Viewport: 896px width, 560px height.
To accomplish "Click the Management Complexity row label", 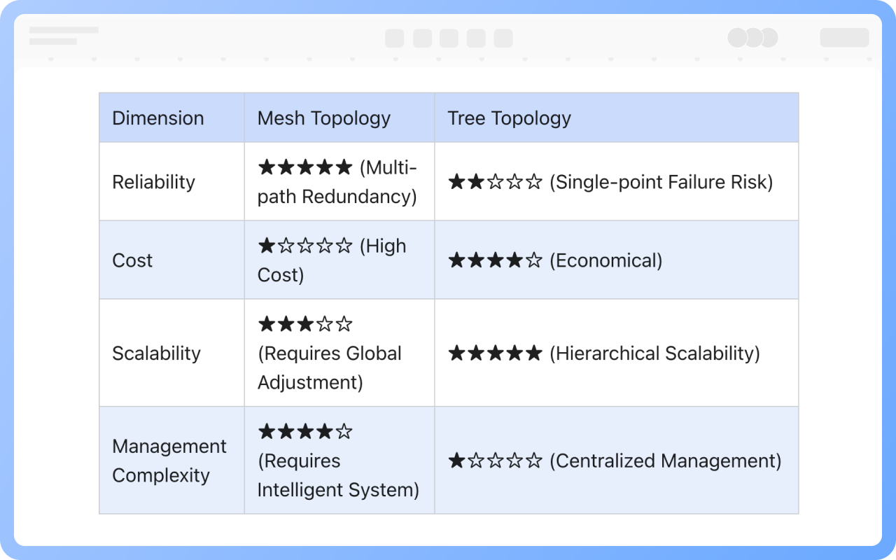I will pyautogui.click(x=169, y=461).
